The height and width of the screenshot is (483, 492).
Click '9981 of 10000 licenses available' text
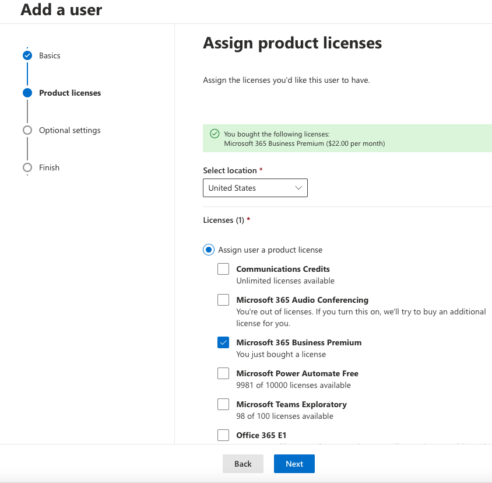pos(293,386)
